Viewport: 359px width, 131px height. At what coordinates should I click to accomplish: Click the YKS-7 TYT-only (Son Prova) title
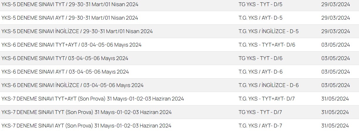[x=86, y=112]
